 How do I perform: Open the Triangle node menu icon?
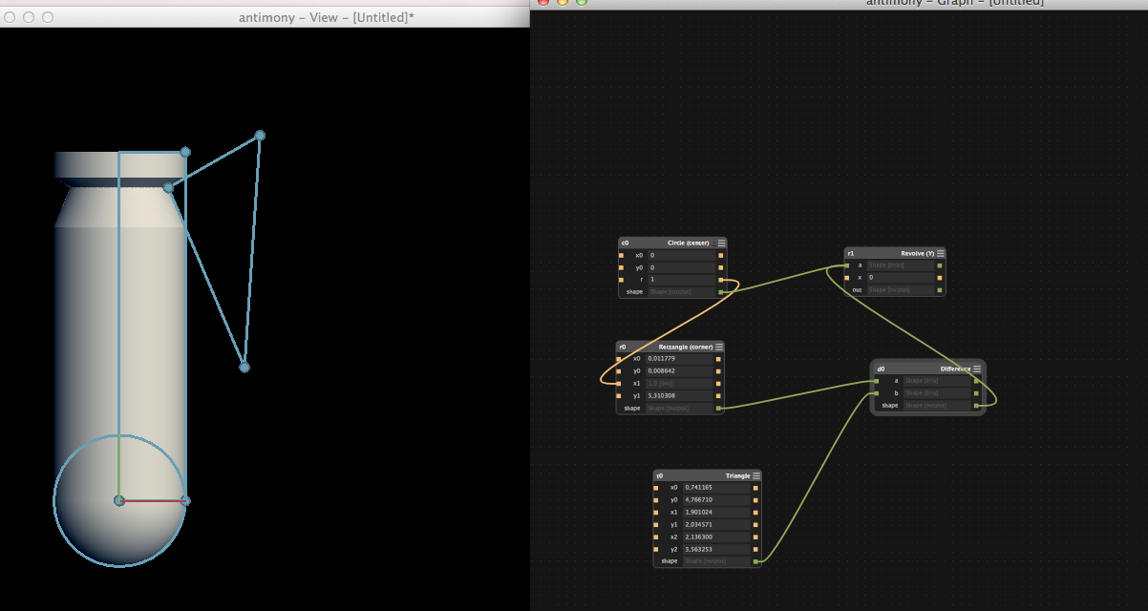756,475
